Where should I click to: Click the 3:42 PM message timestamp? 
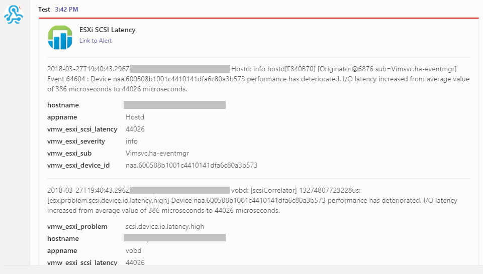point(66,10)
